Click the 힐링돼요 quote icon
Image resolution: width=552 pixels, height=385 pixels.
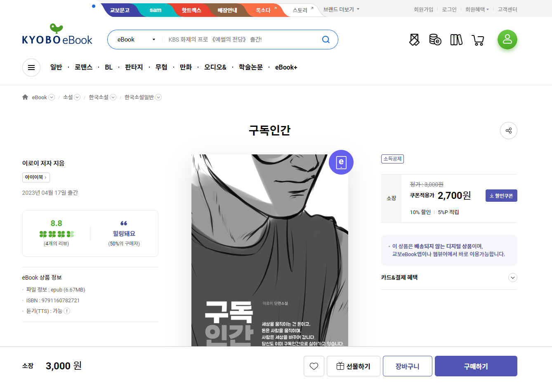[x=124, y=223]
